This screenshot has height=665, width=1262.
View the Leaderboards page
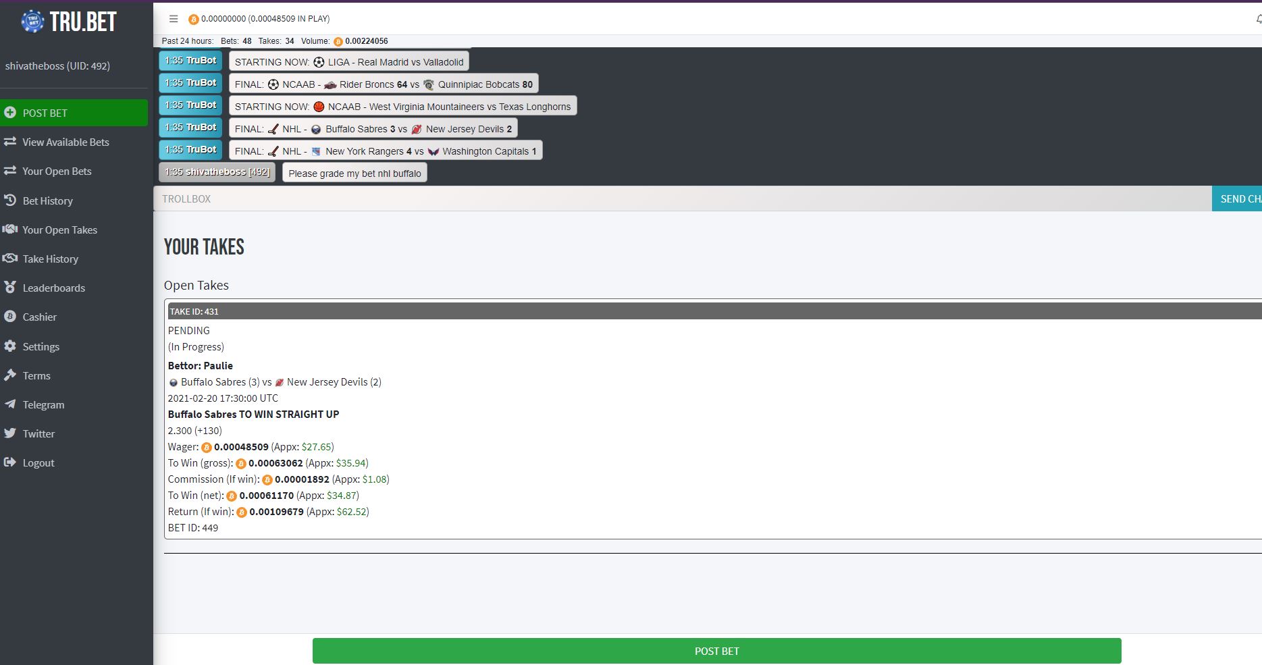pyautogui.click(x=54, y=288)
